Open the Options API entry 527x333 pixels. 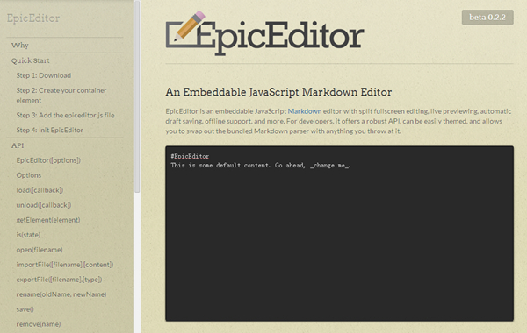point(29,175)
